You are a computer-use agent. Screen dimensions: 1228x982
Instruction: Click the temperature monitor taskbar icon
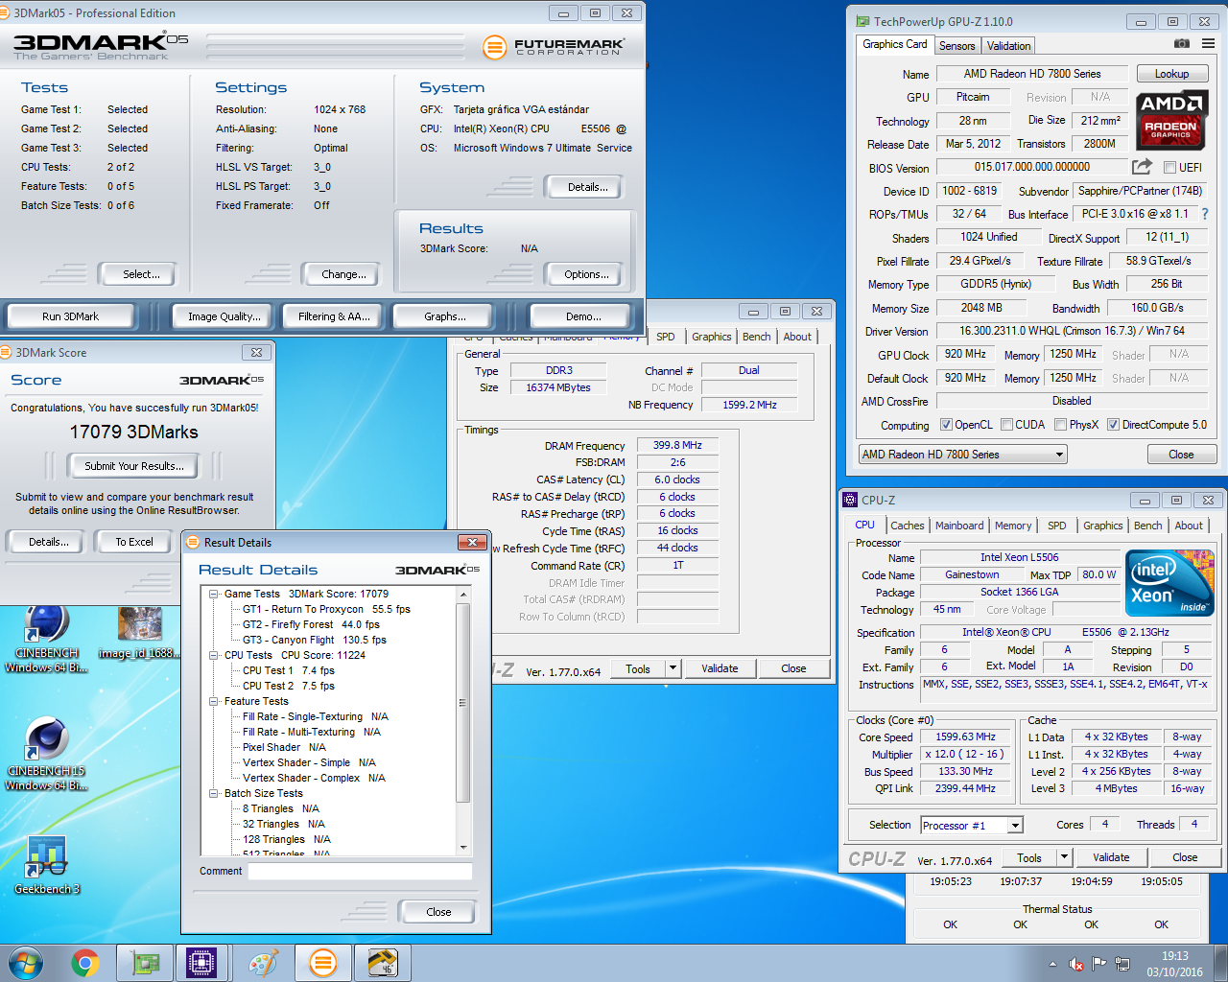point(383,963)
